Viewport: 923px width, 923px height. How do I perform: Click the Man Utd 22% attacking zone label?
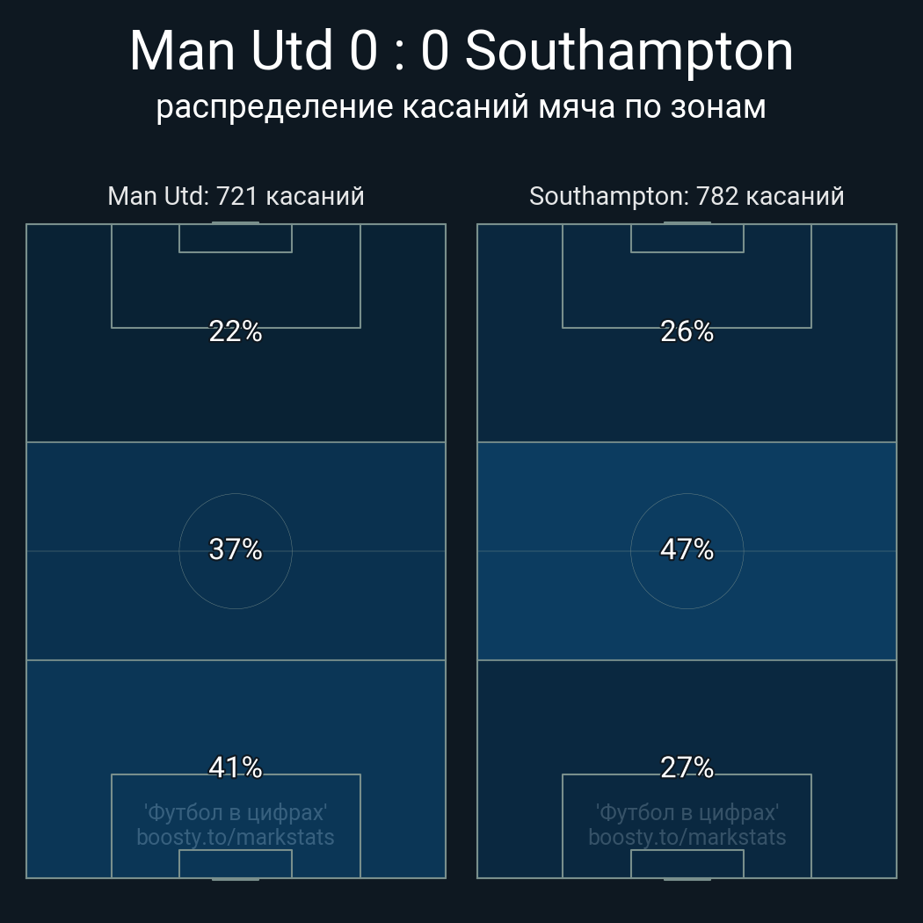pyautogui.click(x=236, y=331)
